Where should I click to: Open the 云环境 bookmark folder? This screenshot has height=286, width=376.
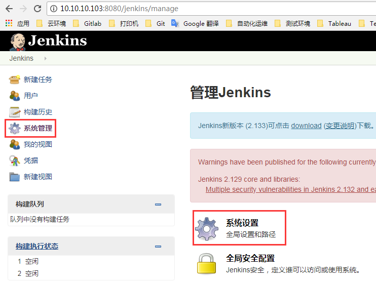[51, 23]
